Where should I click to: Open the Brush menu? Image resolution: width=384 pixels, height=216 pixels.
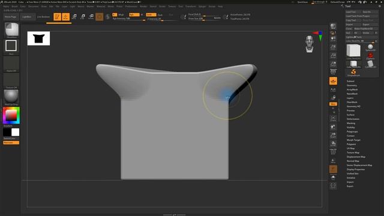pyautogui.click(x=14, y=7)
